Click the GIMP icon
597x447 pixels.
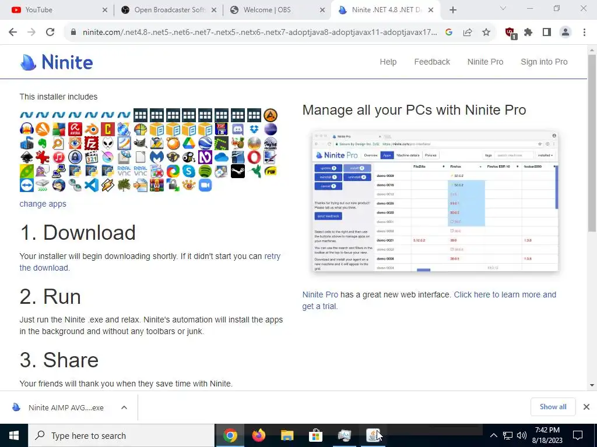point(141,143)
